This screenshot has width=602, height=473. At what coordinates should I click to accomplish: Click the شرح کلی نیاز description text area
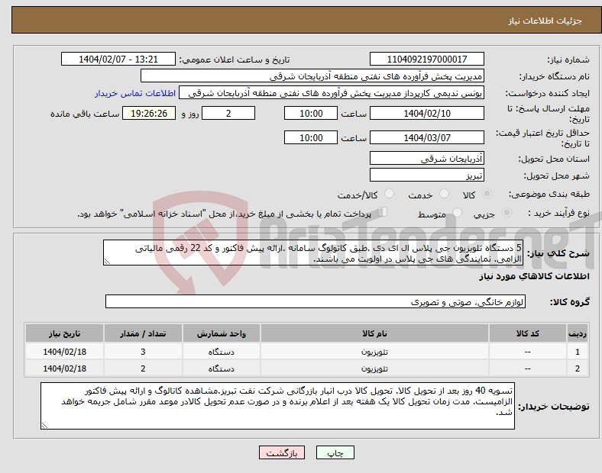pos(313,253)
